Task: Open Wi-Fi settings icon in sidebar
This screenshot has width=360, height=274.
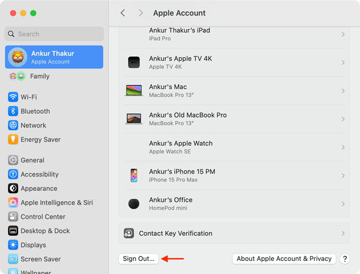Action: (13, 97)
